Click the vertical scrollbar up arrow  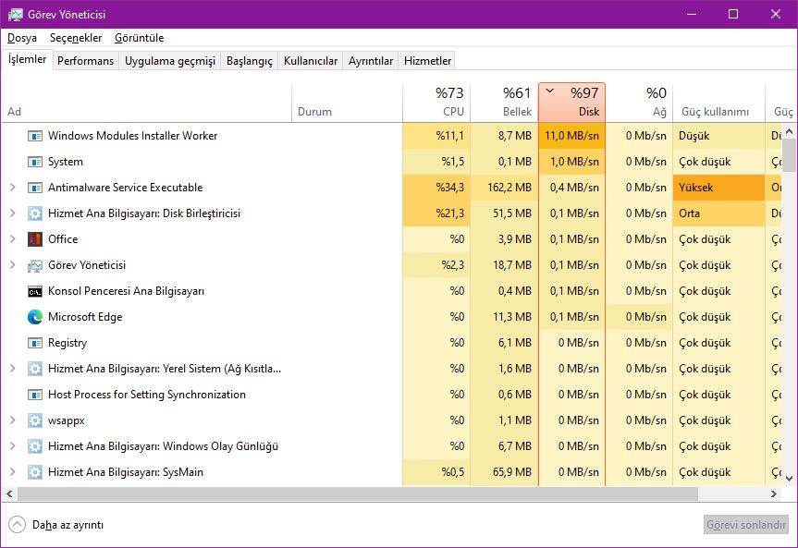[789, 132]
